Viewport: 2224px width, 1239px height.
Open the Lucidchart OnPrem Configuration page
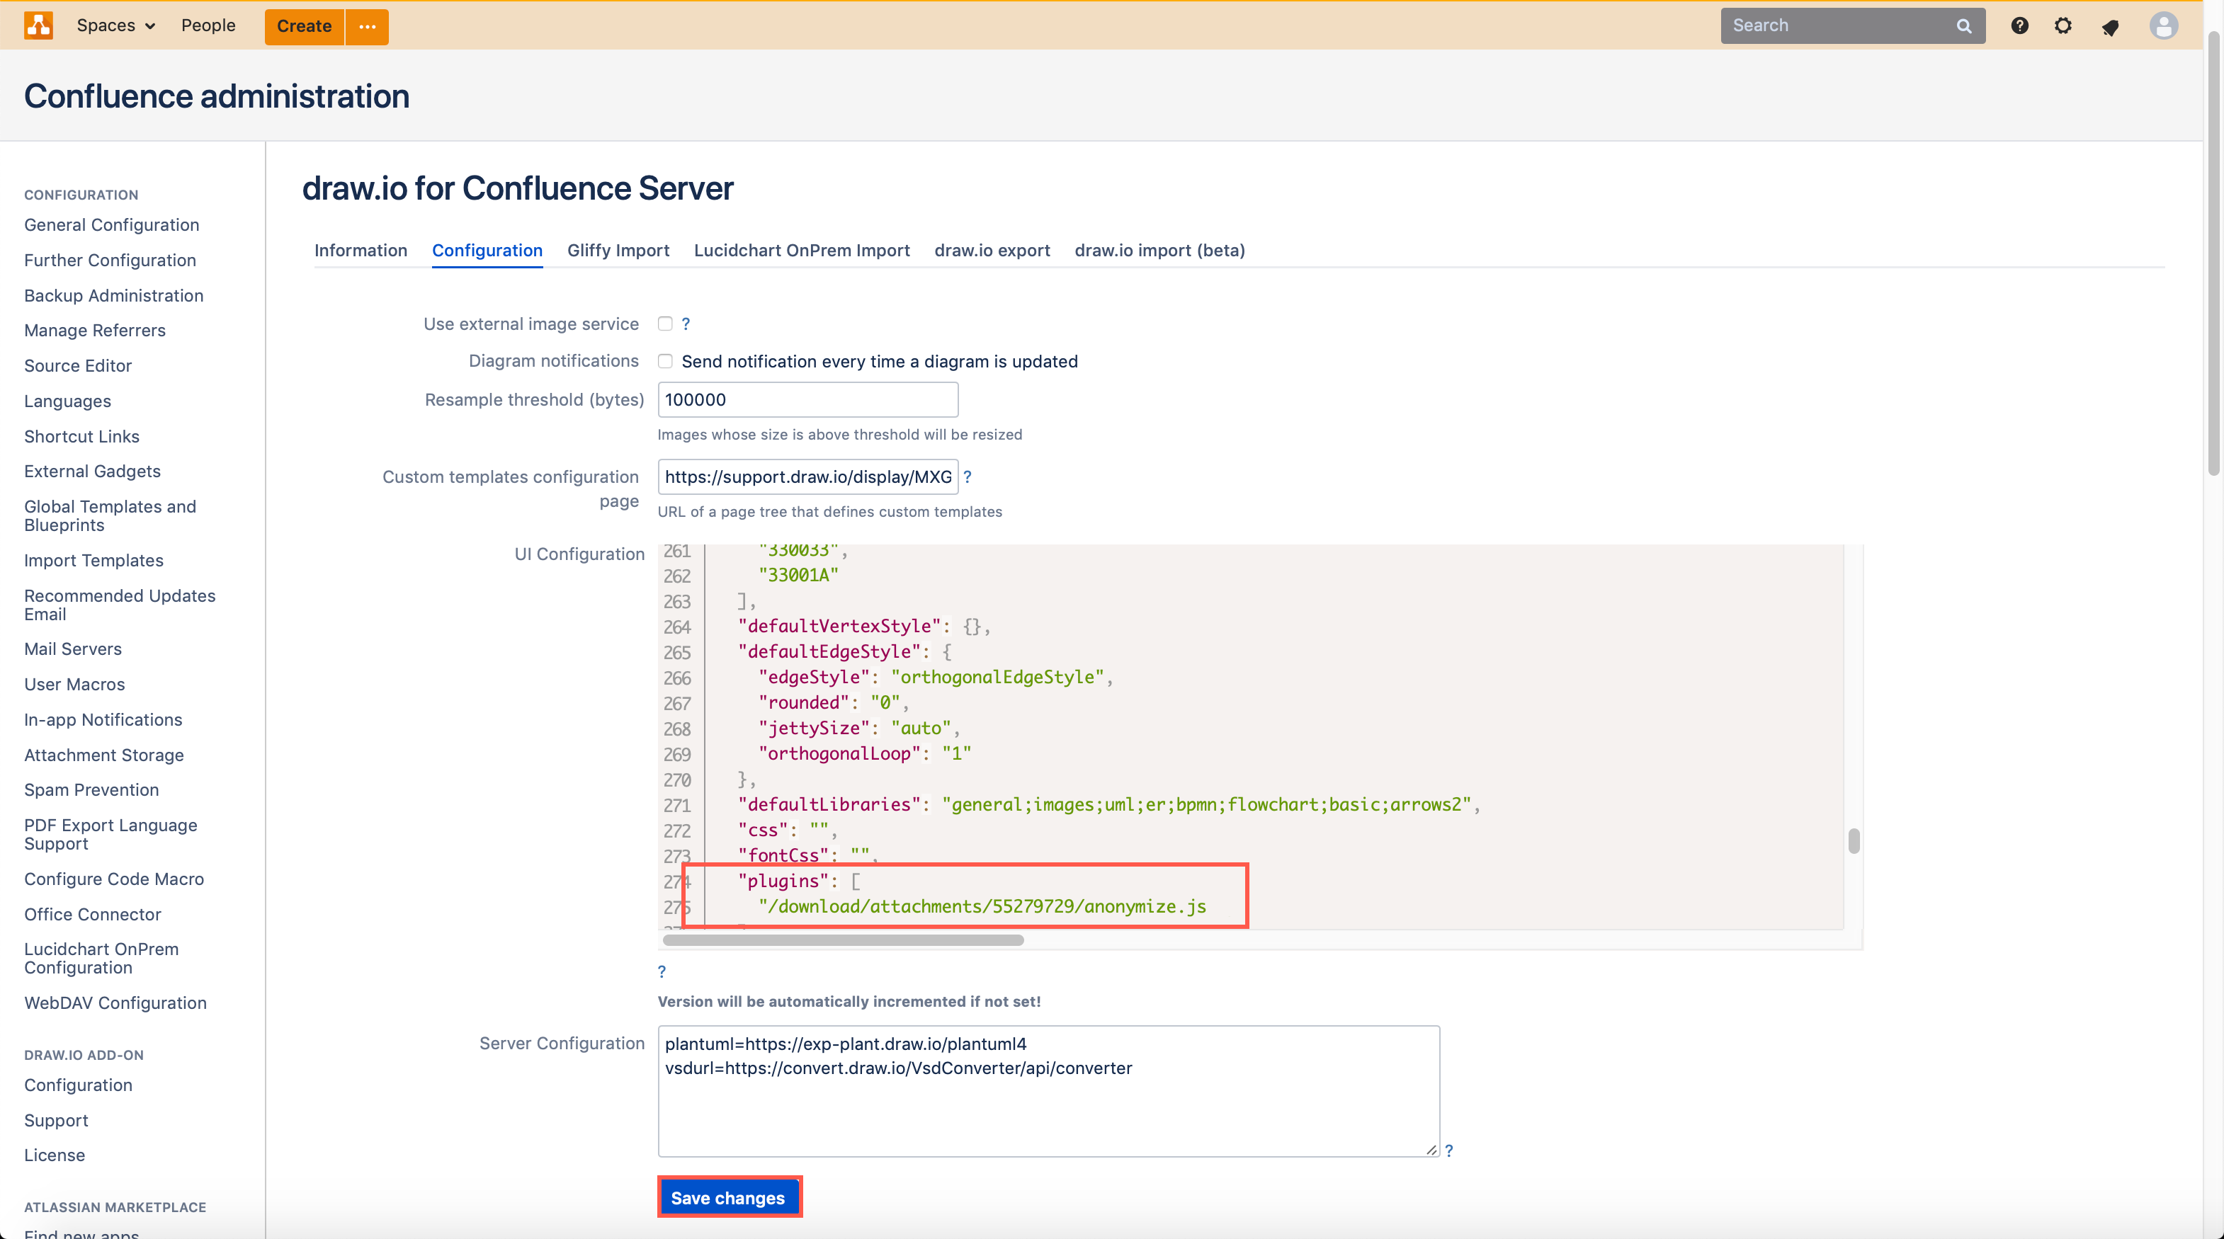point(101,958)
